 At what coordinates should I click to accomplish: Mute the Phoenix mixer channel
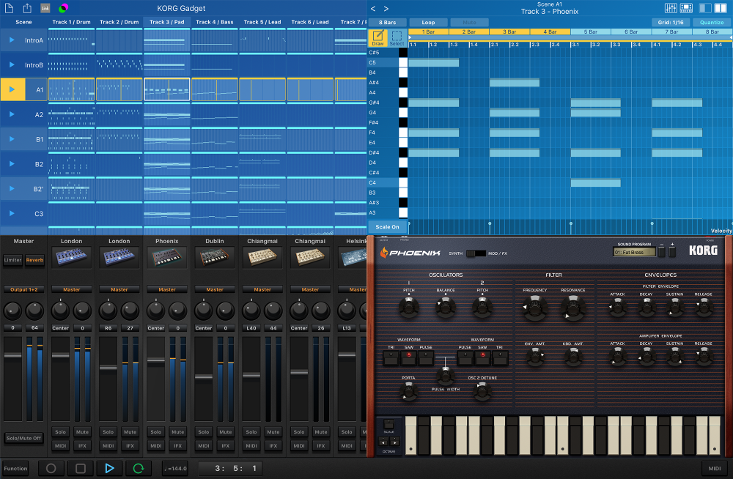click(177, 432)
